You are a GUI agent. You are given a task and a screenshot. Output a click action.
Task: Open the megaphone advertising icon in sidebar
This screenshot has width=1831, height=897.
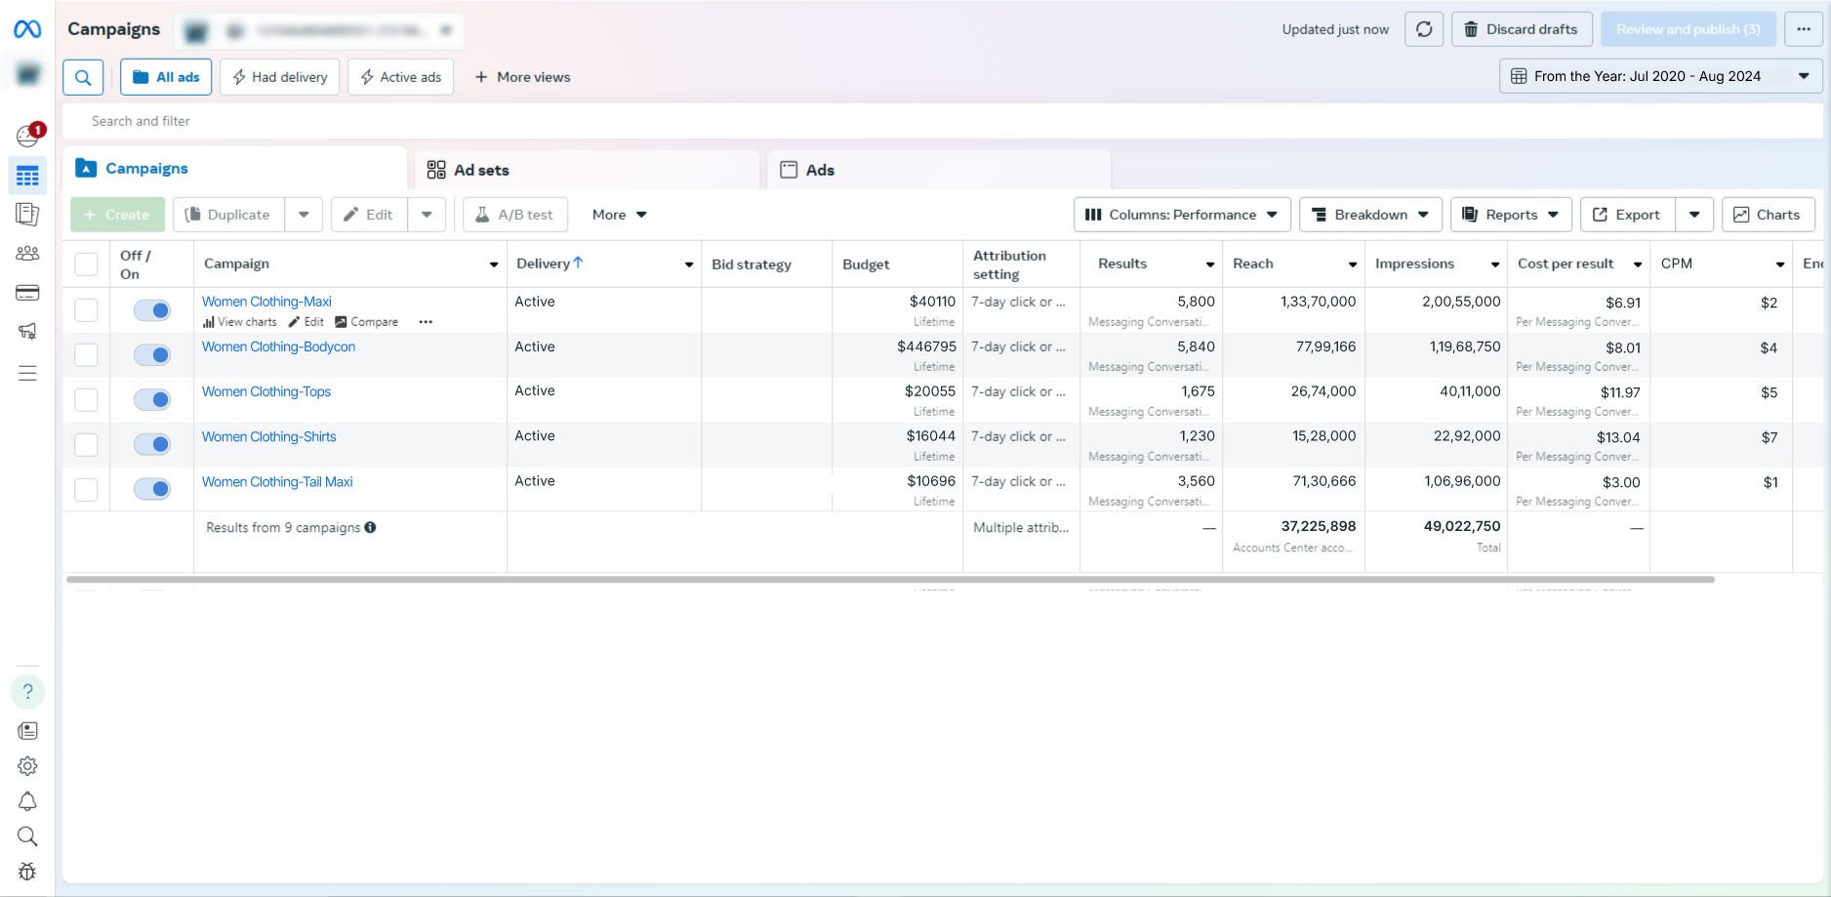(27, 332)
